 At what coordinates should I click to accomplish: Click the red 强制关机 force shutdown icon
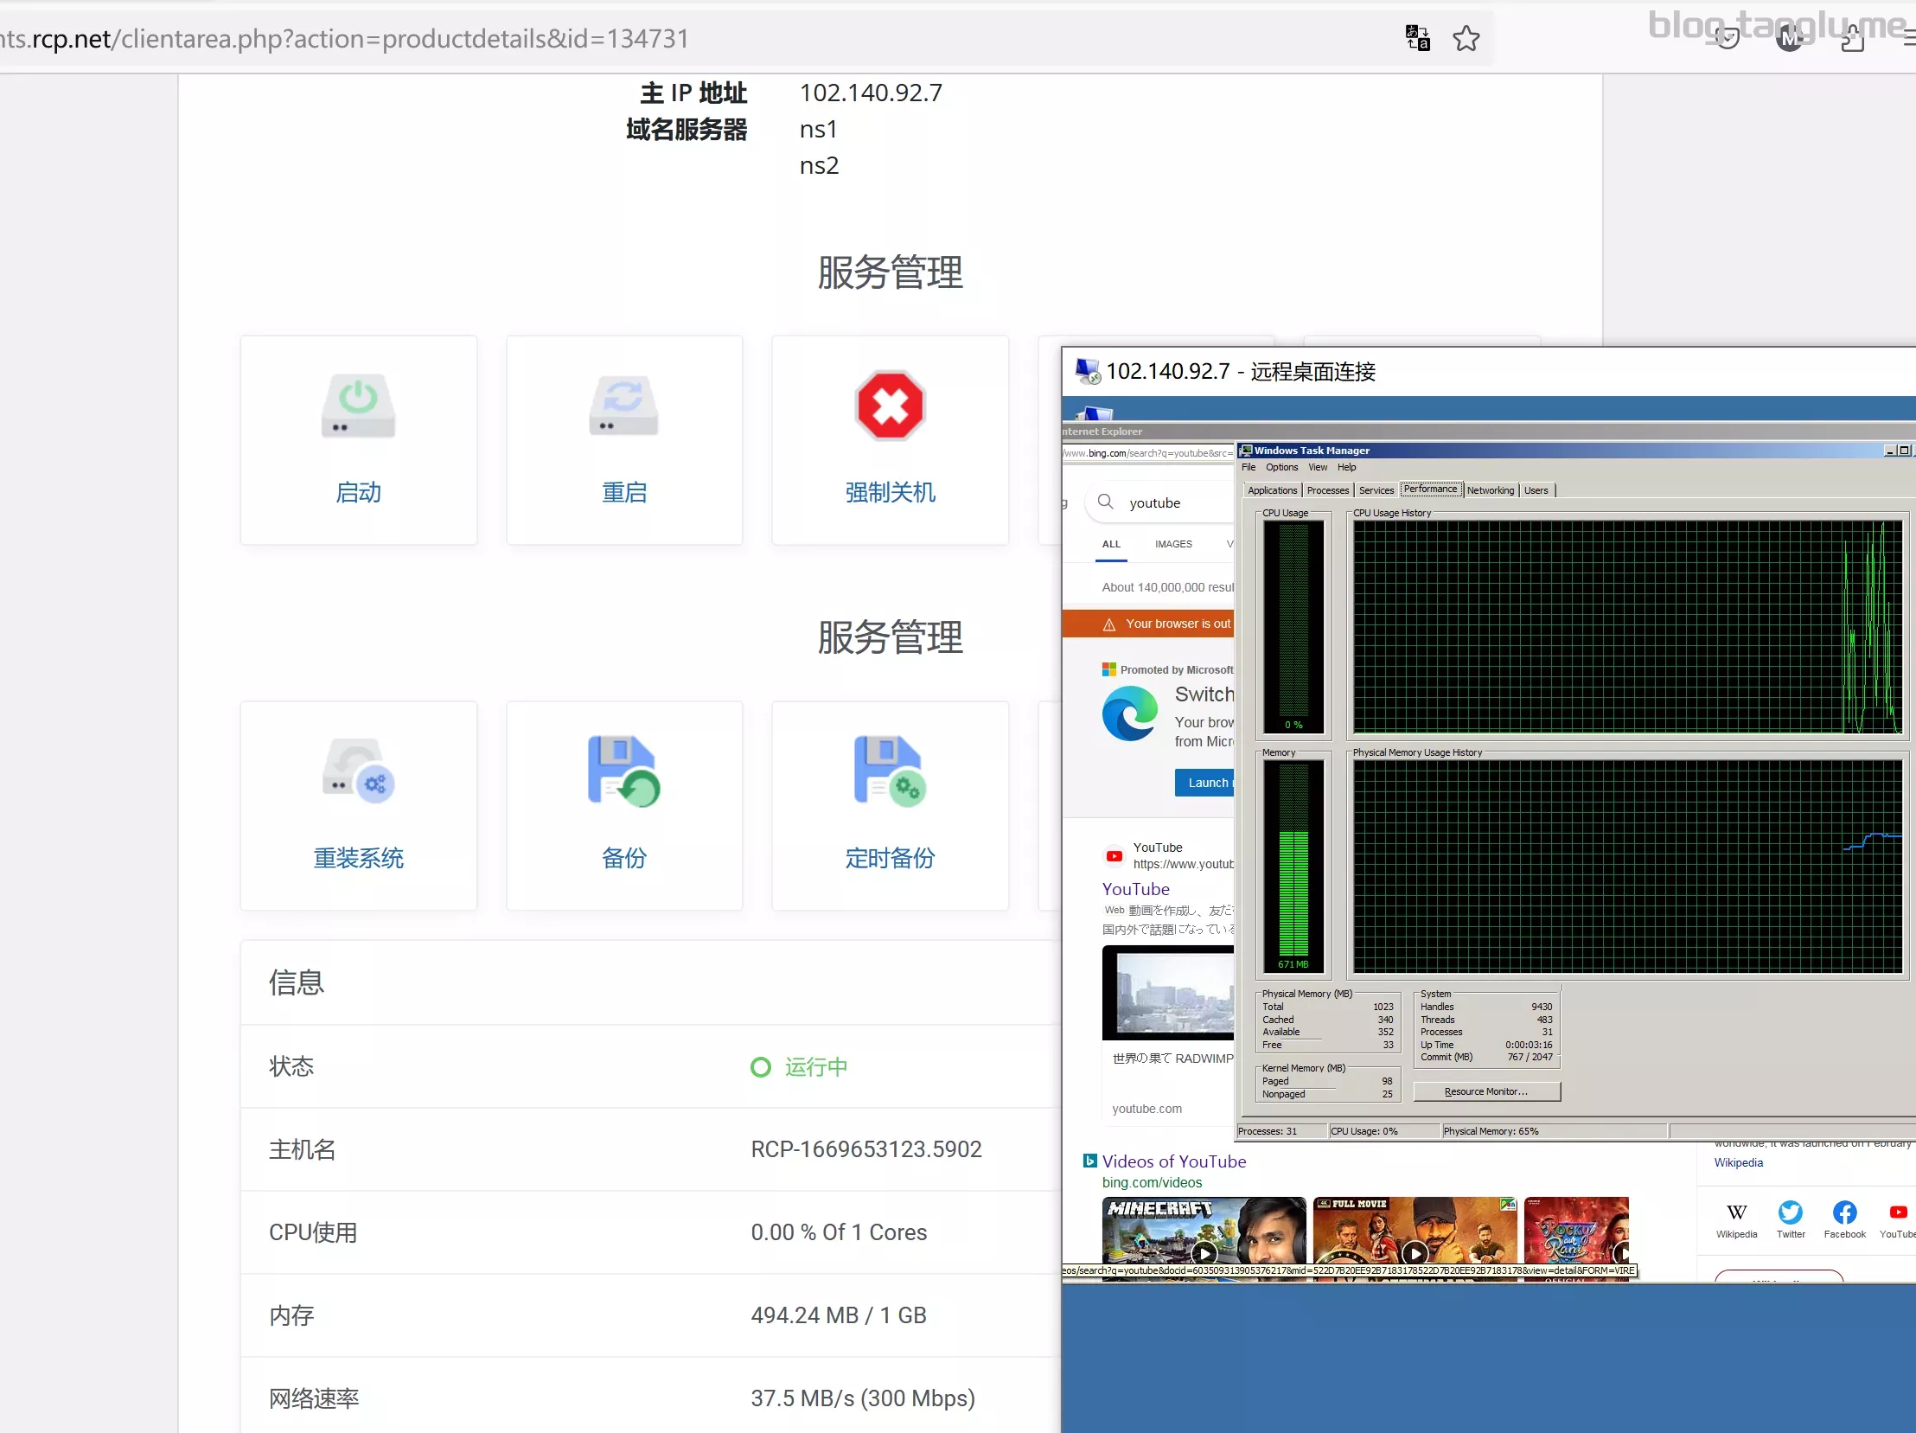[890, 406]
